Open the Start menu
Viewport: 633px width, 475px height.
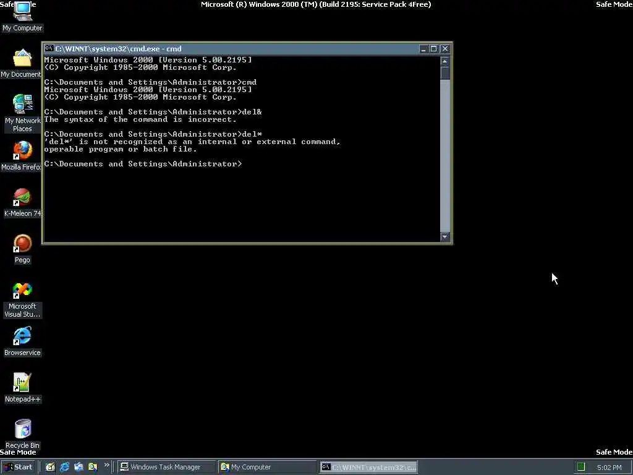click(18, 467)
